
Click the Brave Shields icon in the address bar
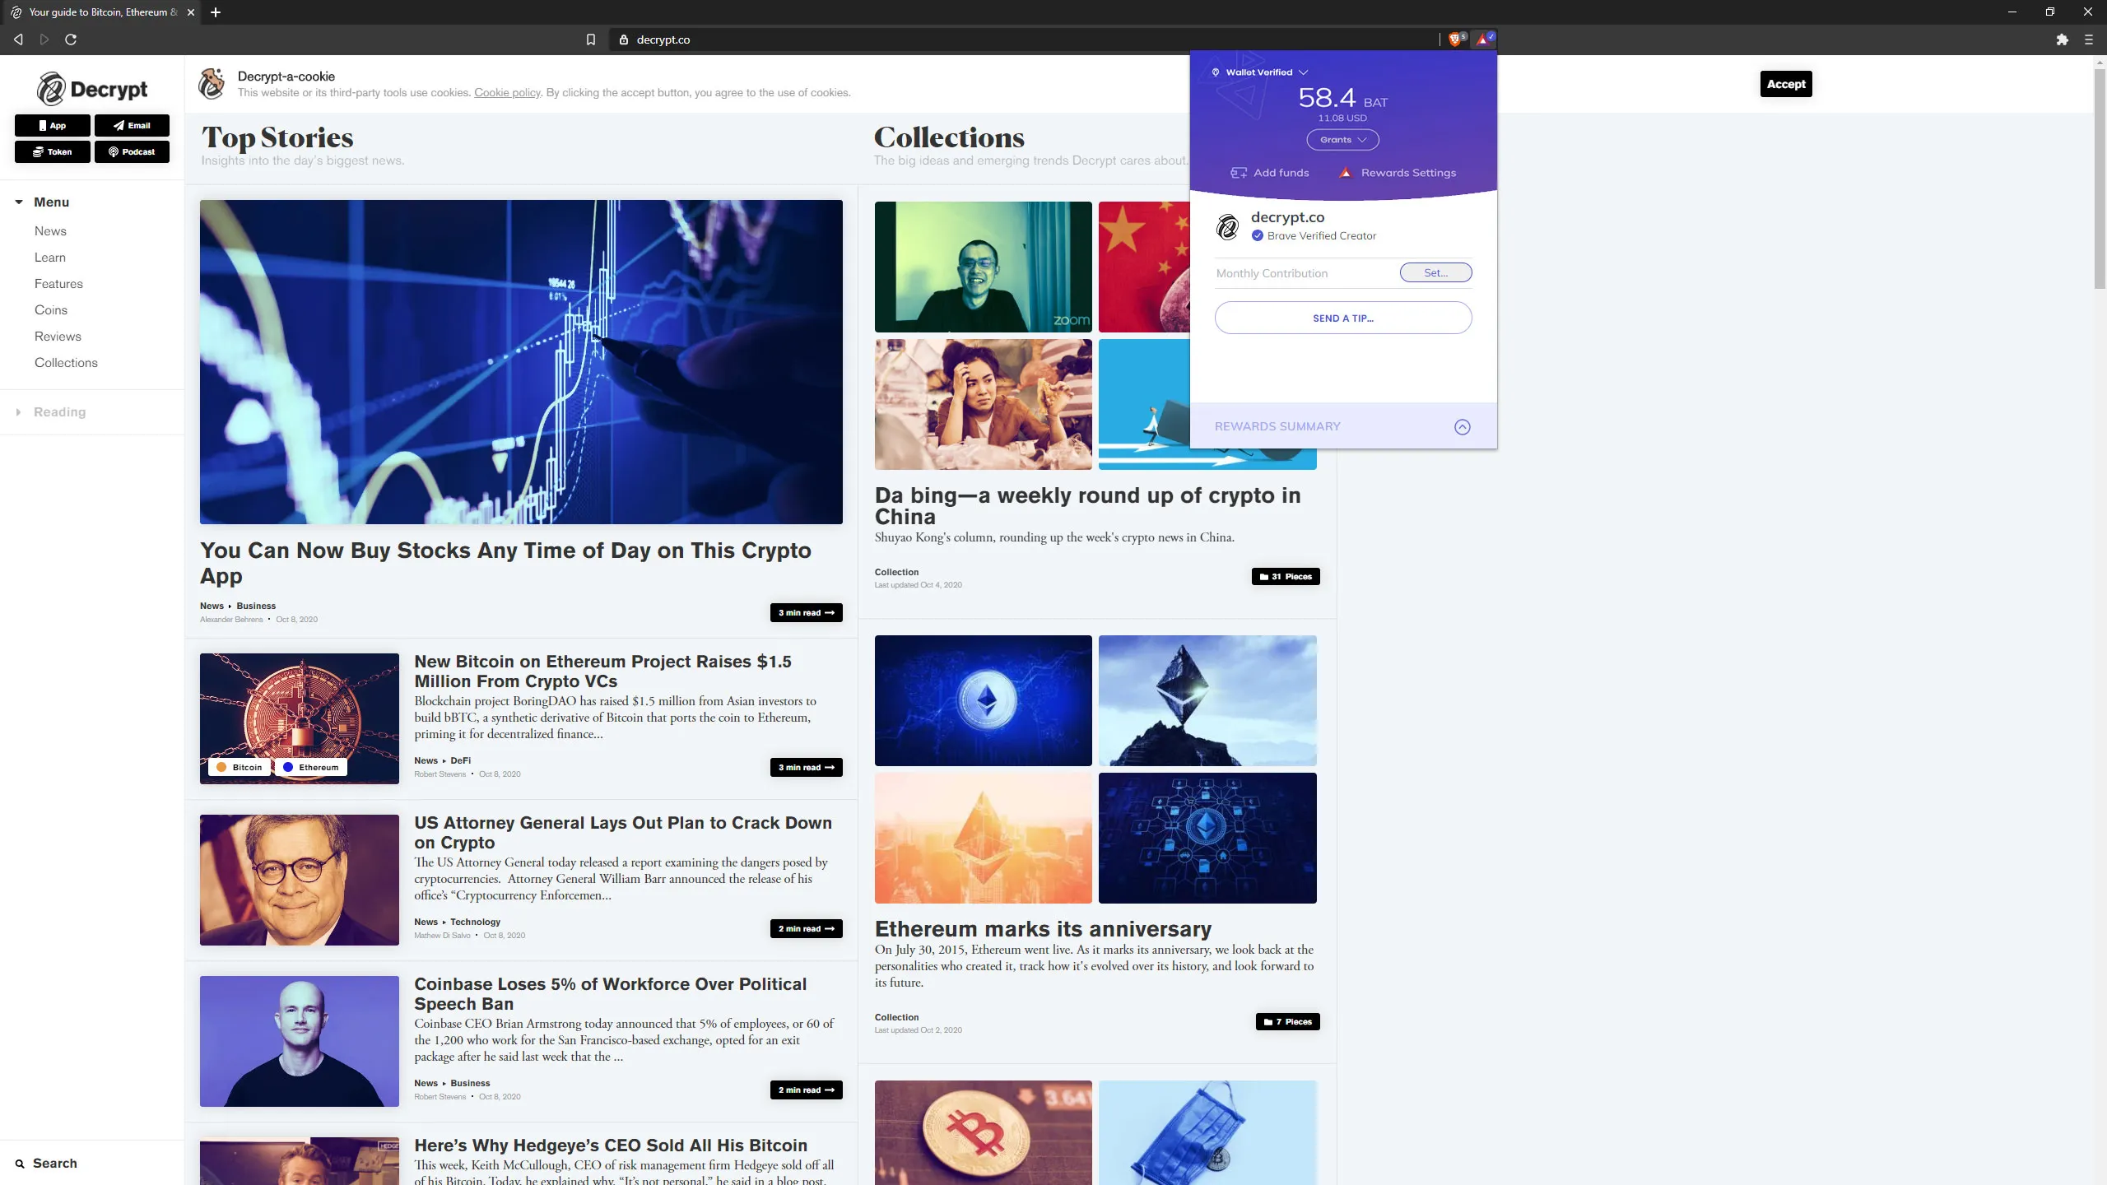pos(1455,39)
